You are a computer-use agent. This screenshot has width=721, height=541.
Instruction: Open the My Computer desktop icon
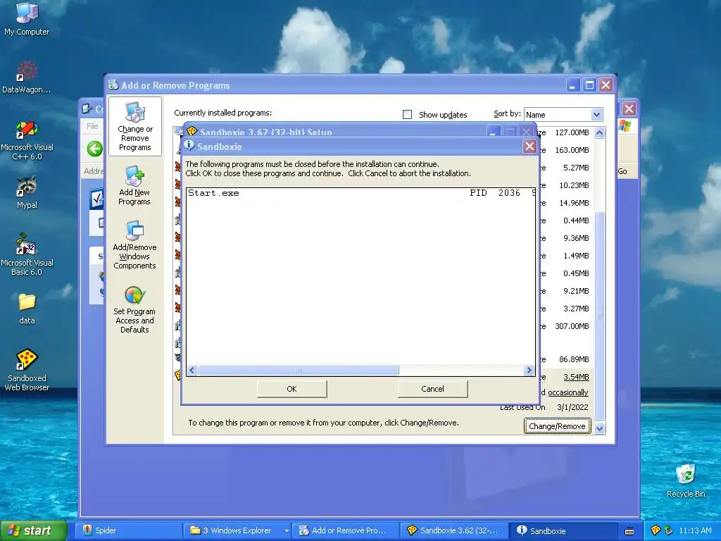pos(27,18)
